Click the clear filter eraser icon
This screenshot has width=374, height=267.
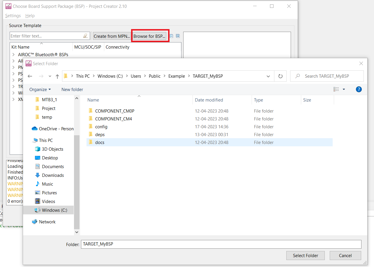coord(85,36)
